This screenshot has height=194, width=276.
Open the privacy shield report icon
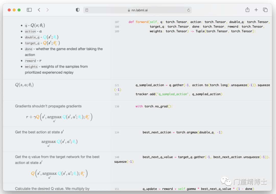click(x=78, y=10)
